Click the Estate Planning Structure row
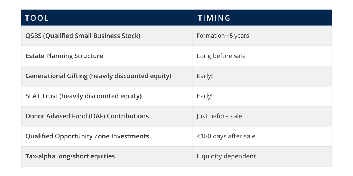 tap(176, 56)
